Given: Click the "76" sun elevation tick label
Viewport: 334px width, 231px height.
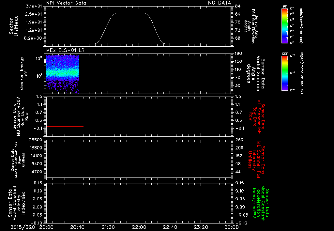Looking at the screenshot, I should coord(238,22).
